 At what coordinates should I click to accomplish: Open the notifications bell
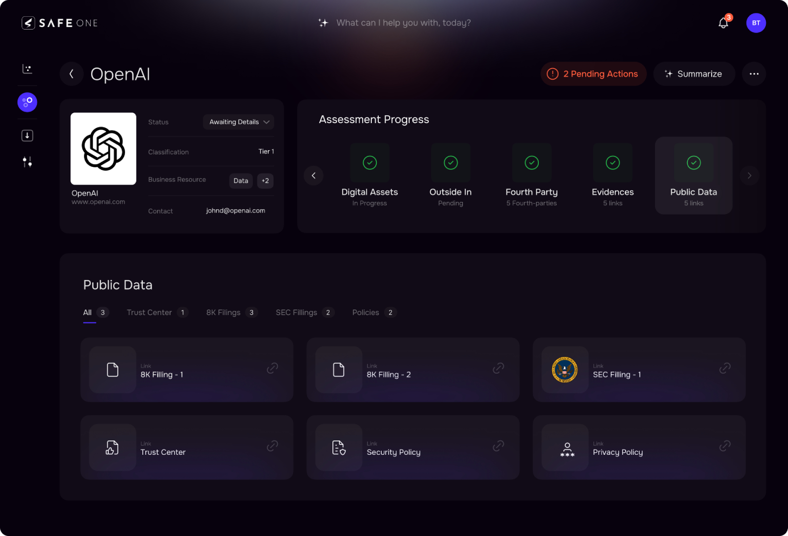point(723,23)
